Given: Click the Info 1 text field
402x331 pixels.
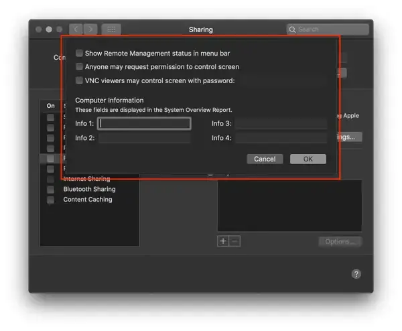Looking at the screenshot, I should click(x=144, y=123).
